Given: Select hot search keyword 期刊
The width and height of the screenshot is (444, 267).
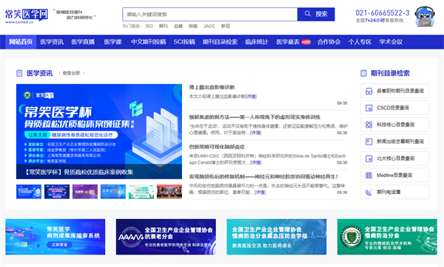Looking at the screenshot, I should click(x=163, y=27).
